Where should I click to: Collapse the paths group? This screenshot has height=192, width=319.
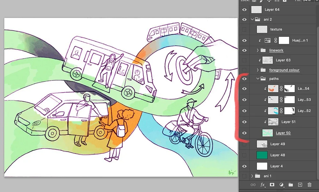[257, 78]
